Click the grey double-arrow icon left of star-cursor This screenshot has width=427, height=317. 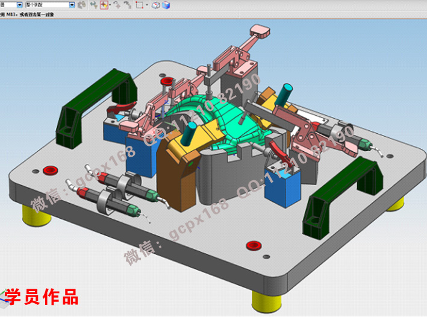[x=93, y=5]
